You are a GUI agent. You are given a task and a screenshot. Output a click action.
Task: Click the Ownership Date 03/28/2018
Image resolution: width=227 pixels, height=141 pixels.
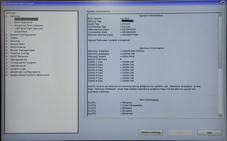tap(129, 32)
